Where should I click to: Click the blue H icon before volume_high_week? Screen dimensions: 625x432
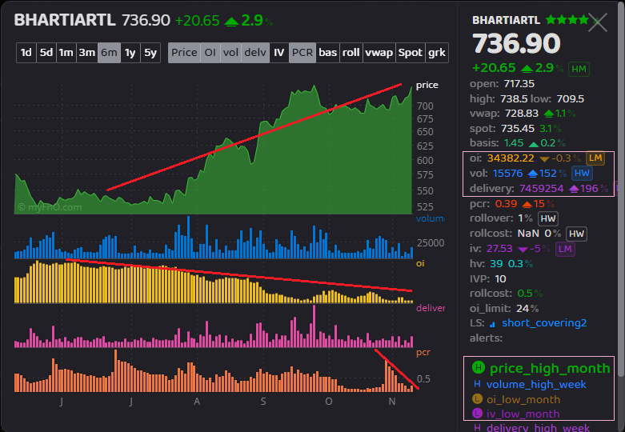477,384
